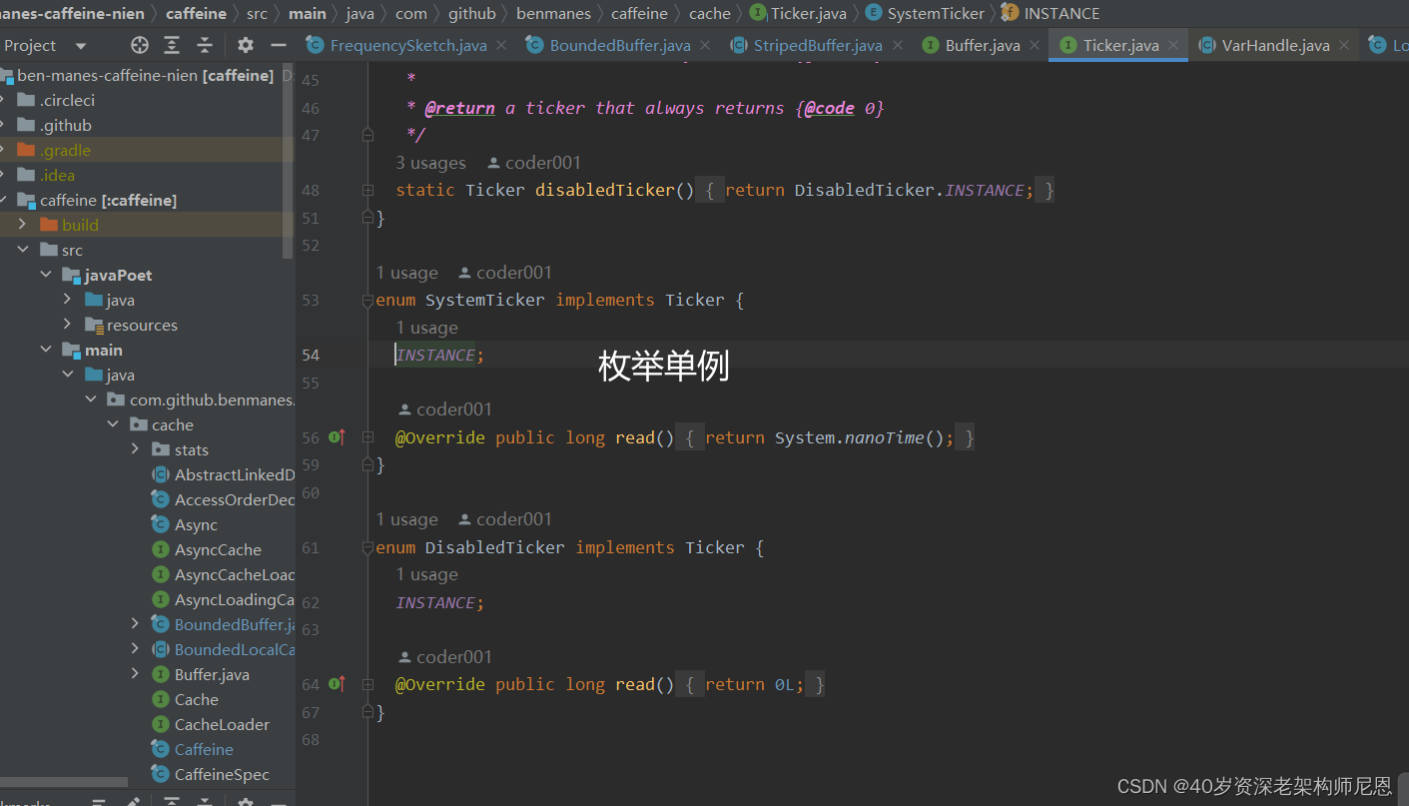Viewport: 1409px width, 806px height.
Task: Click the orange build folder icon
Action: pyautogui.click(x=48, y=225)
